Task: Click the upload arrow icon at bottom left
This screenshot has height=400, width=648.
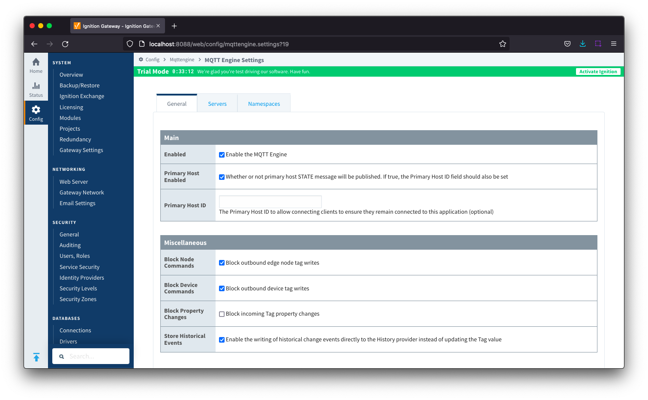Action: [36, 357]
